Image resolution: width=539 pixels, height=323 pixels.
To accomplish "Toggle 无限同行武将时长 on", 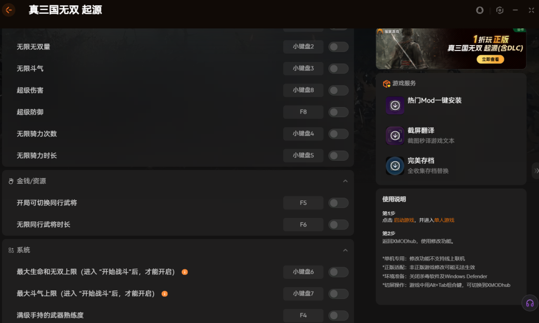I will pyautogui.click(x=338, y=225).
